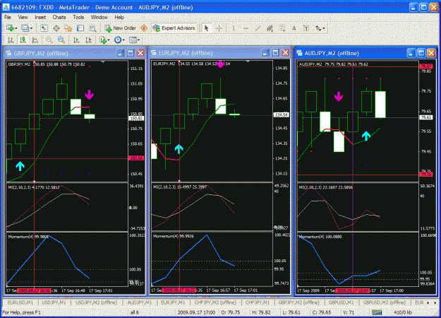Toggle the Market Watch window icon
This screenshot has height=318, width=441.
tap(44, 28)
